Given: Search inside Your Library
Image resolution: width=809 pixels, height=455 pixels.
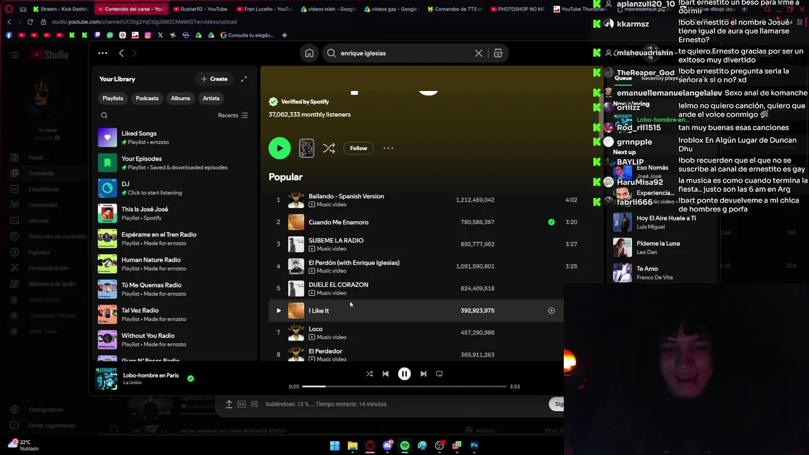Looking at the screenshot, I should coord(104,116).
